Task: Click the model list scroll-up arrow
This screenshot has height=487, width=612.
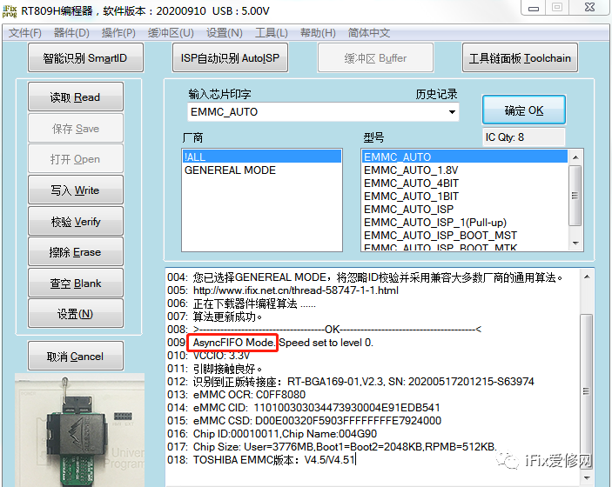Action: [575, 157]
